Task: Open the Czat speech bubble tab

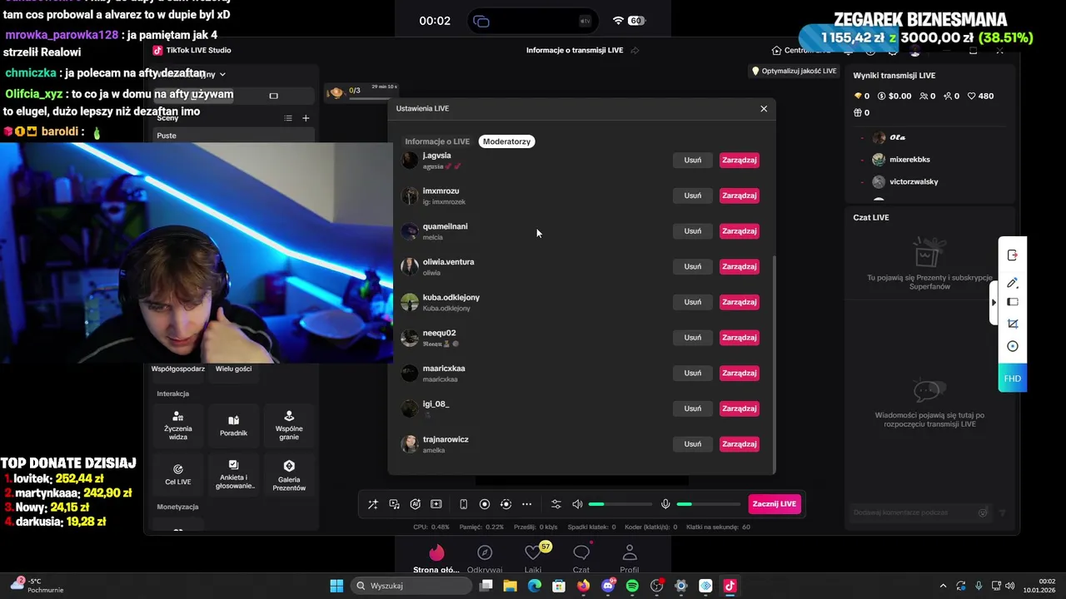Action: 581,558
